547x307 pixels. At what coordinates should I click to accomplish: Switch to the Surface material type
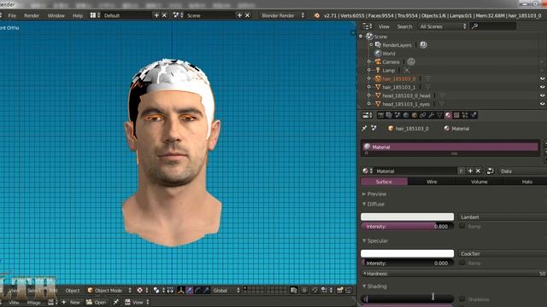coord(384,182)
